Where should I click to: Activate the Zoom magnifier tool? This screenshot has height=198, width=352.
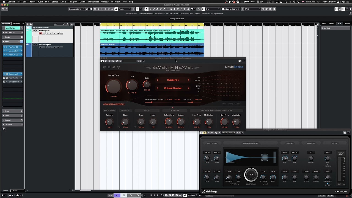tap(171, 9)
